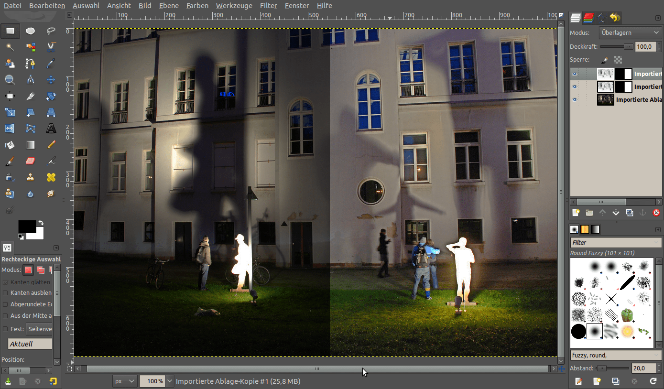This screenshot has width=664, height=389.
Task: Open the Modus Überlagern dropdown
Action: [630, 32]
